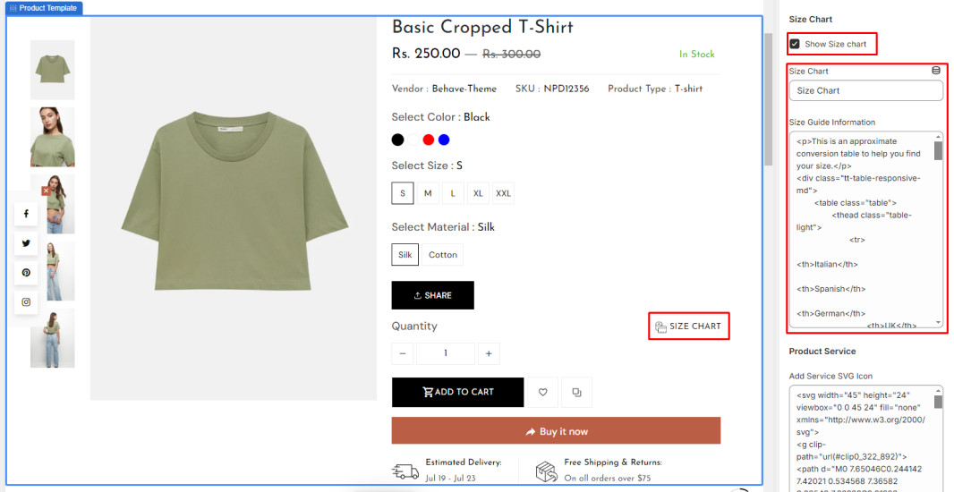This screenshot has width=954, height=492.
Task: Select size M option
Action: click(428, 193)
